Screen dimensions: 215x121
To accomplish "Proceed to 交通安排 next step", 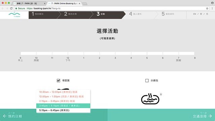I will 202,115.
